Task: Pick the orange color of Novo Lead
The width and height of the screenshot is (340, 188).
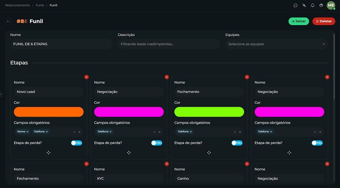Action: [x=48, y=112]
